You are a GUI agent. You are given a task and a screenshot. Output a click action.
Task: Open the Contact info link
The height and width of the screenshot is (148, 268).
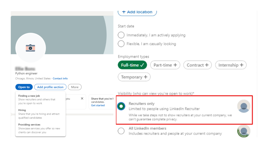click(x=60, y=79)
